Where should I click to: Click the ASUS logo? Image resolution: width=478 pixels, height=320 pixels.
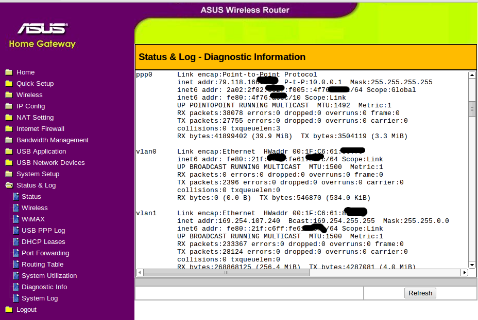click(43, 28)
